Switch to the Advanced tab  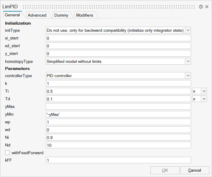(x=37, y=15)
